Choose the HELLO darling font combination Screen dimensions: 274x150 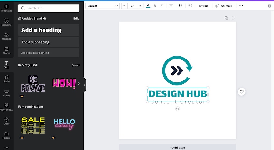64,124
